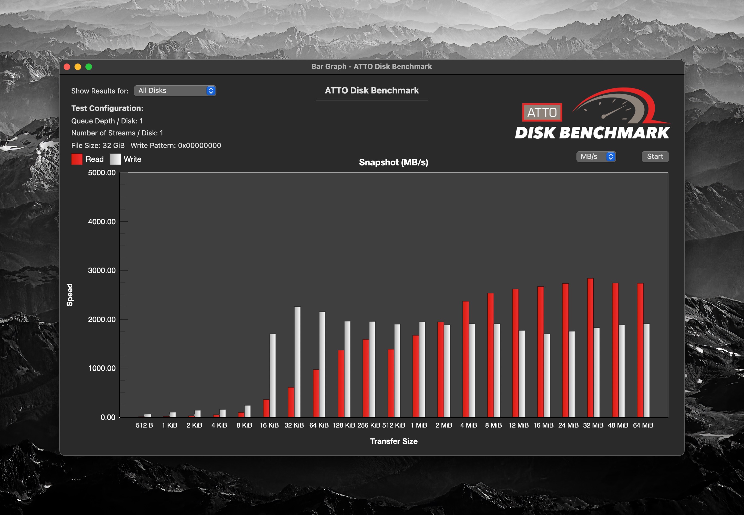Click the white Write bar at 32 KiB
The image size is (744, 515).
tap(297, 362)
